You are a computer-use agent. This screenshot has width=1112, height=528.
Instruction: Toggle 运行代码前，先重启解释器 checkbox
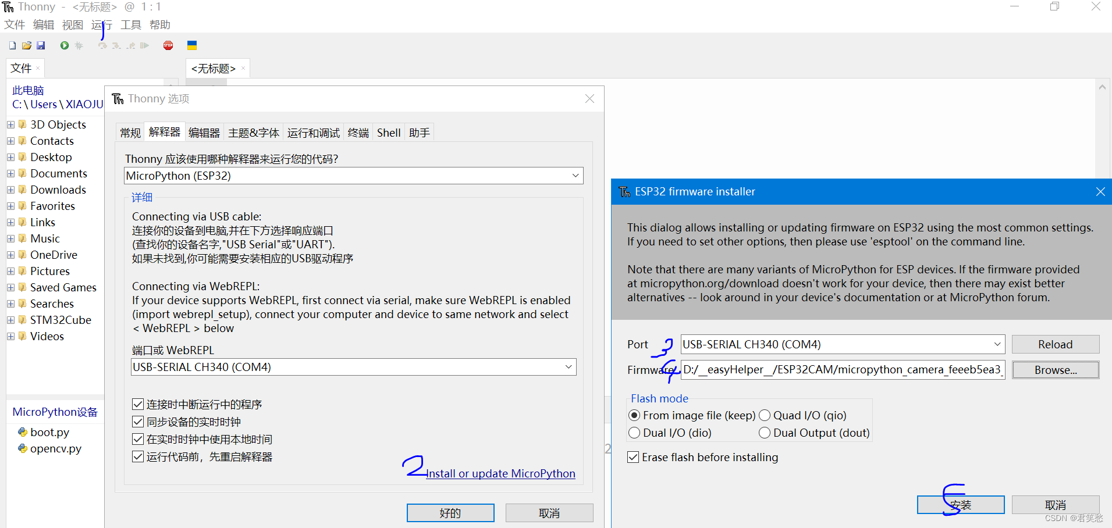pos(138,456)
